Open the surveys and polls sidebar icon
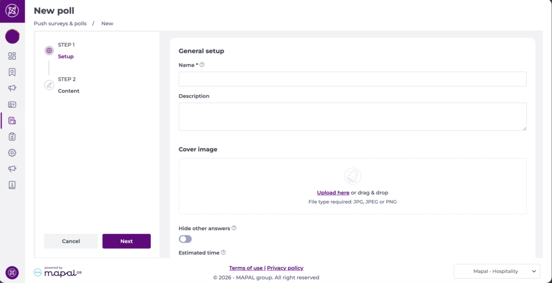The height and width of the screenshot is (283, 552). coord(12,121)
